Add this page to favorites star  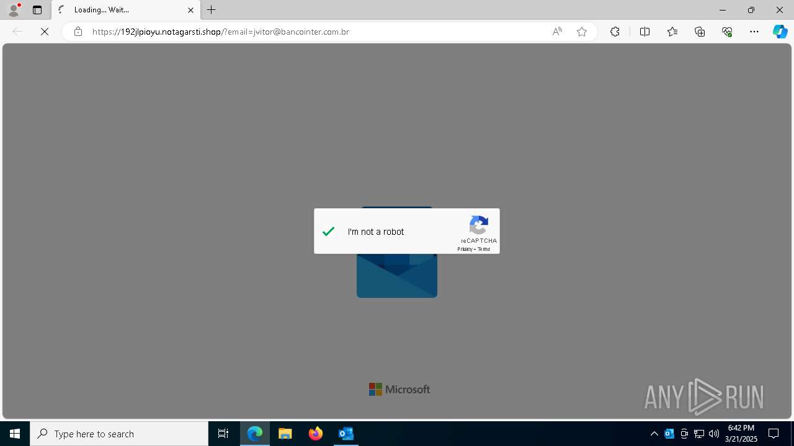582,32
